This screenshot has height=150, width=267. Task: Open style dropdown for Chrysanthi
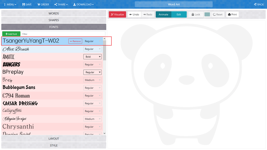point(92,127)
